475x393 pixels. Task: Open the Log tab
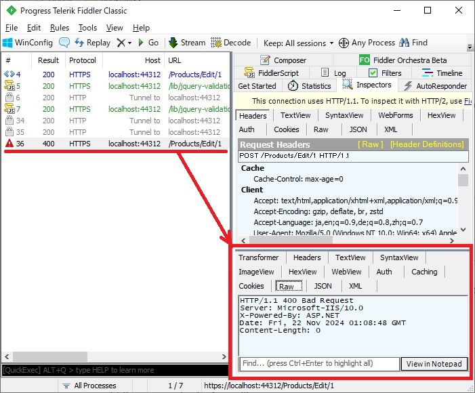click(x=333, y=73)
